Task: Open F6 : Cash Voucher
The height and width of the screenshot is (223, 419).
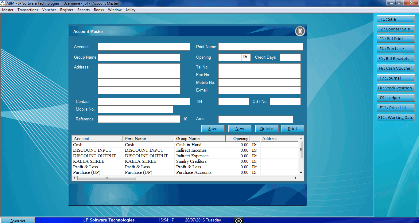Action: tap(396, 68)
